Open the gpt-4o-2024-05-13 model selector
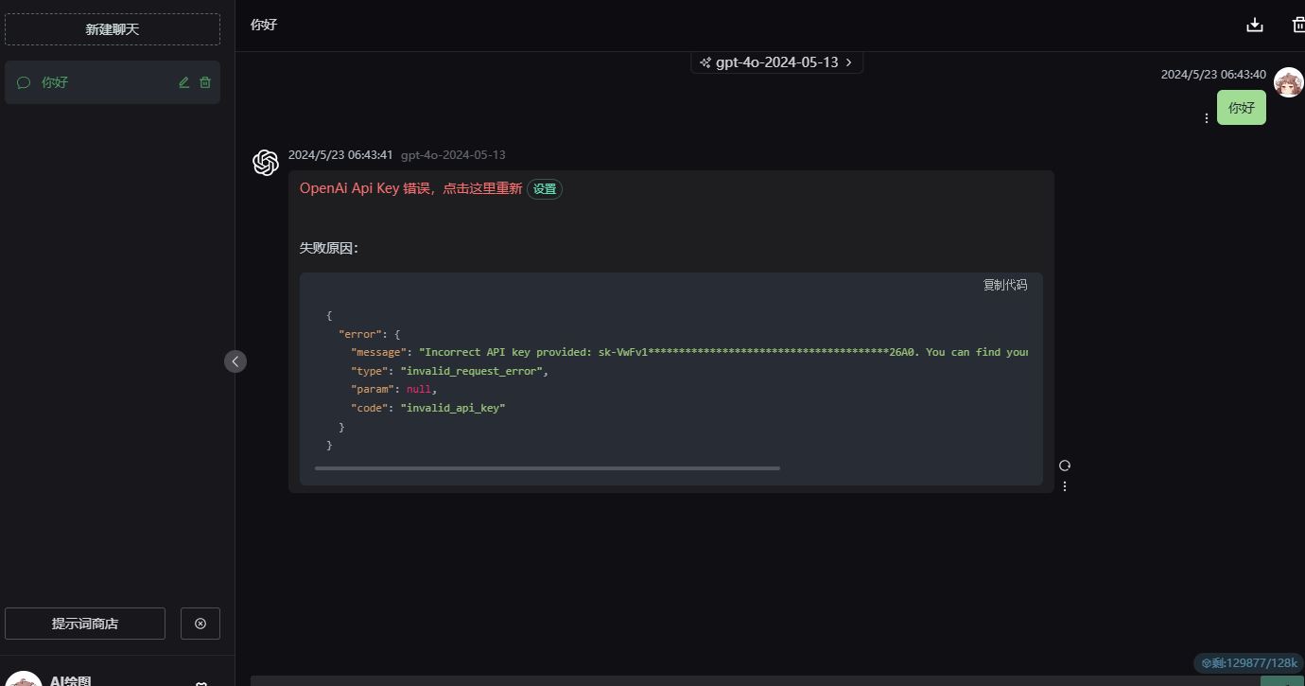 pyautogui.click(x=776, y=62)
